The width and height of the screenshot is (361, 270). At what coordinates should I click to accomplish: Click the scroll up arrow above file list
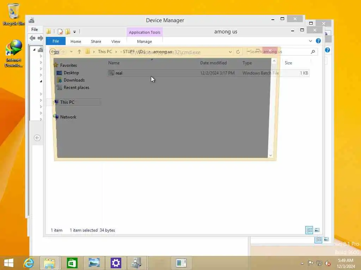(274, 61)
